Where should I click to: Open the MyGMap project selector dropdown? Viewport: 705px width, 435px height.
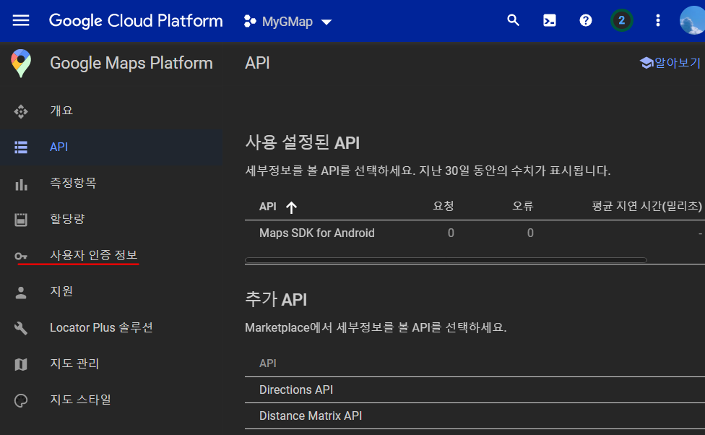[x=287, y=21]
